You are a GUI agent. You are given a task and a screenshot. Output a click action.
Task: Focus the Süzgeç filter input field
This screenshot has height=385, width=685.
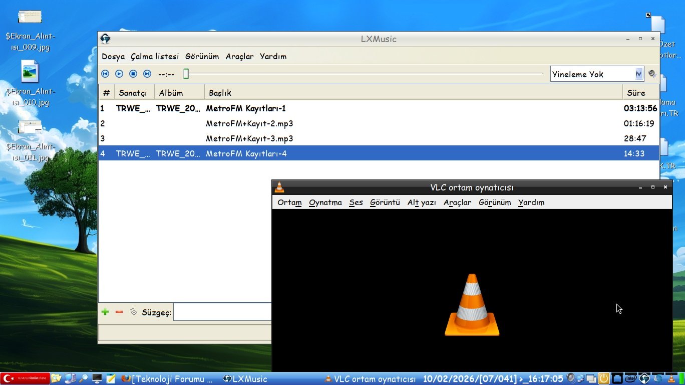(222, 312)
